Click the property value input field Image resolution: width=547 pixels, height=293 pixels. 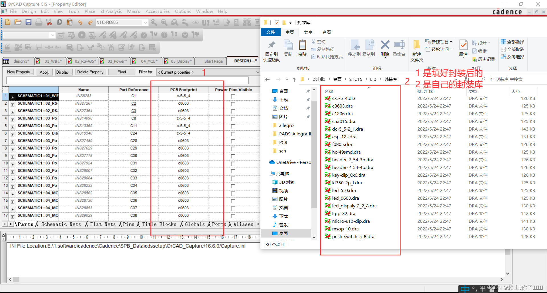pyautogui.click(x=127, y=80)
